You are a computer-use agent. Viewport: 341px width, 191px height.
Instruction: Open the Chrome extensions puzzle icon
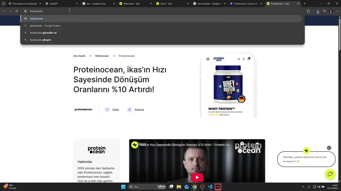point(308,11)
